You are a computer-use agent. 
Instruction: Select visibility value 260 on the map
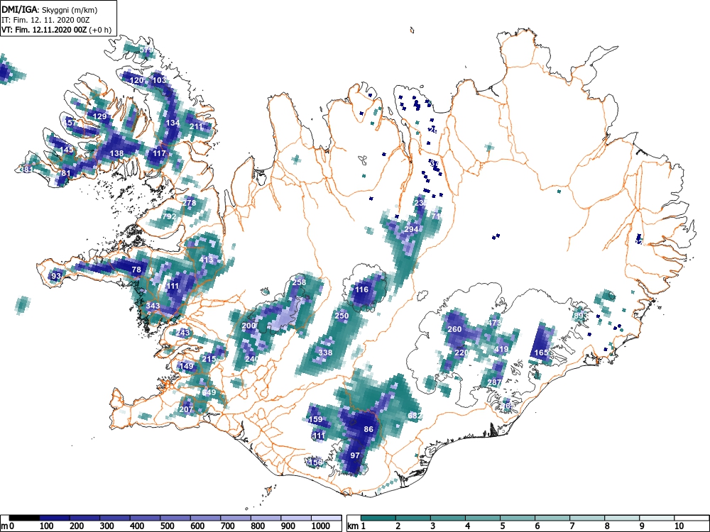click(x=454, y=329)
